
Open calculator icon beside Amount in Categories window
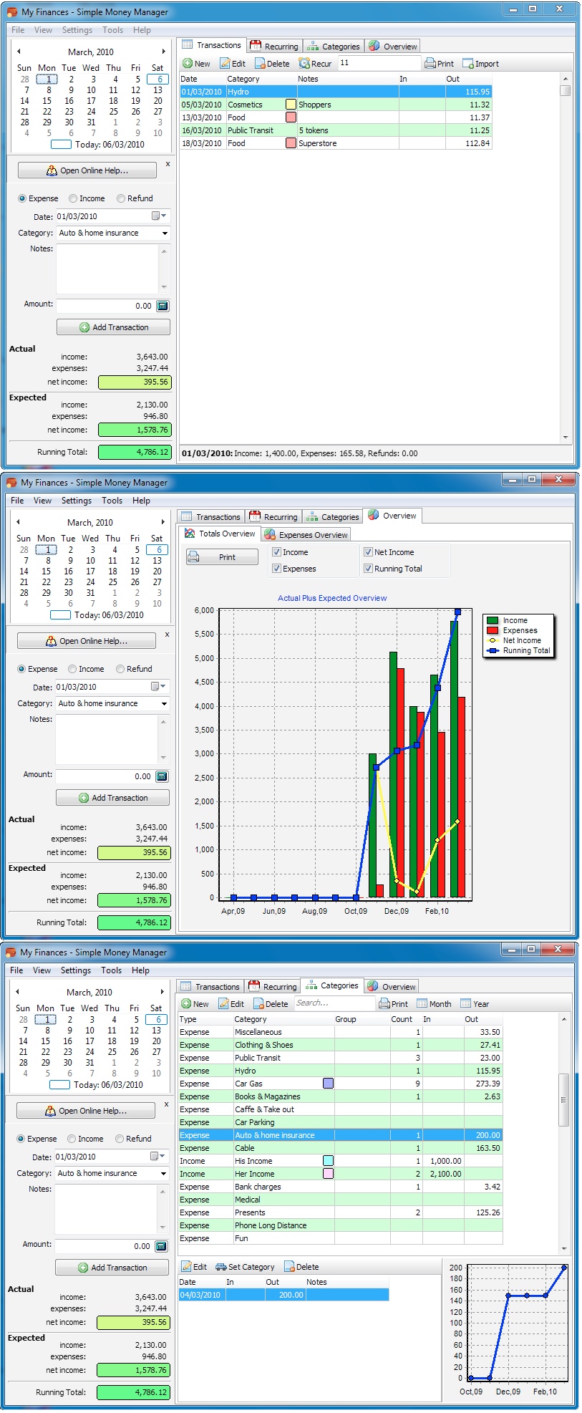tap(161, 1246)
